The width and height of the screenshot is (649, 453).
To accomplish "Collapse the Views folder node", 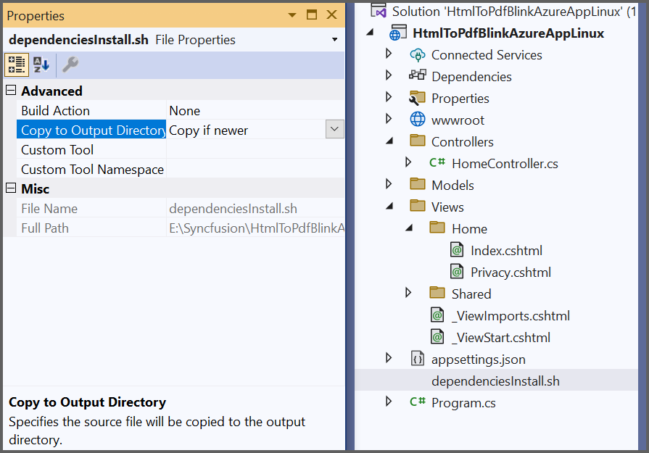I will [389, 207].
